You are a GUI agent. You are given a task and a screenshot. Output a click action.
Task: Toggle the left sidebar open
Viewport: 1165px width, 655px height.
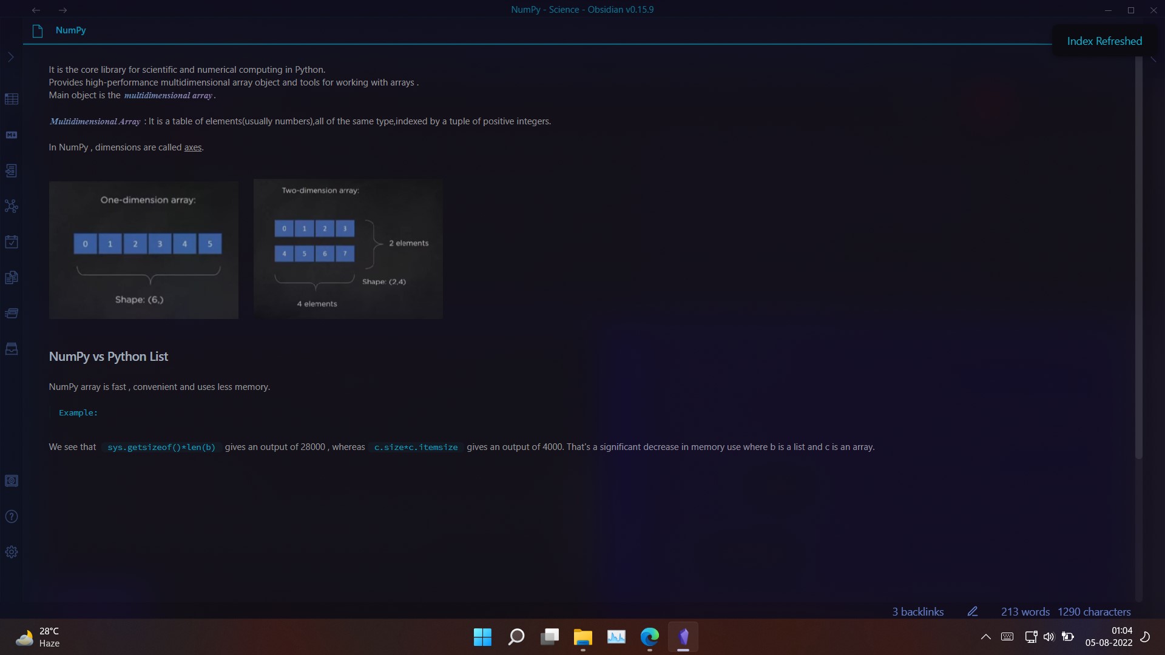11,57
